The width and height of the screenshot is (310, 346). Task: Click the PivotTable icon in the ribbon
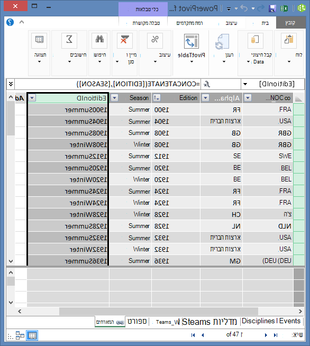192,41
